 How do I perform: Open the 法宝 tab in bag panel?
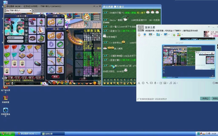(24, 78)
